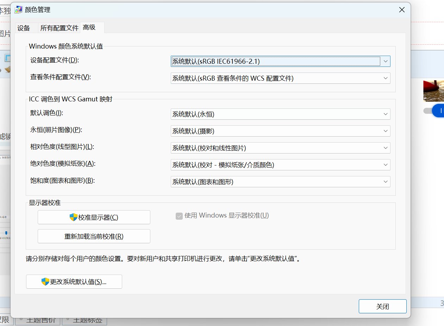Click the 绝对色度(模拟纸张)(A) label

pos(63,164)
